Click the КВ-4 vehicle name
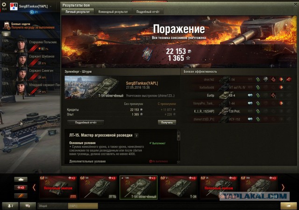Viewport: 299px width, 210px height. click(x=232, y=96)
